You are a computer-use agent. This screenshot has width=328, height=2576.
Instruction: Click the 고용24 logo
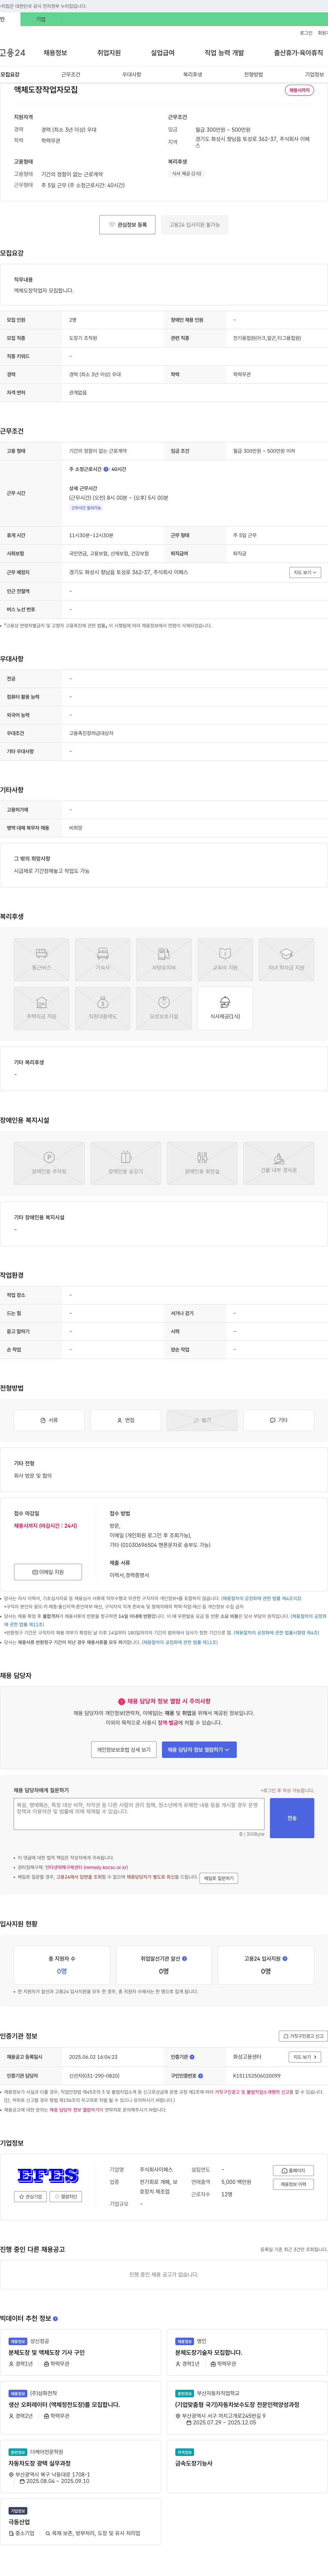coord(13,53)
